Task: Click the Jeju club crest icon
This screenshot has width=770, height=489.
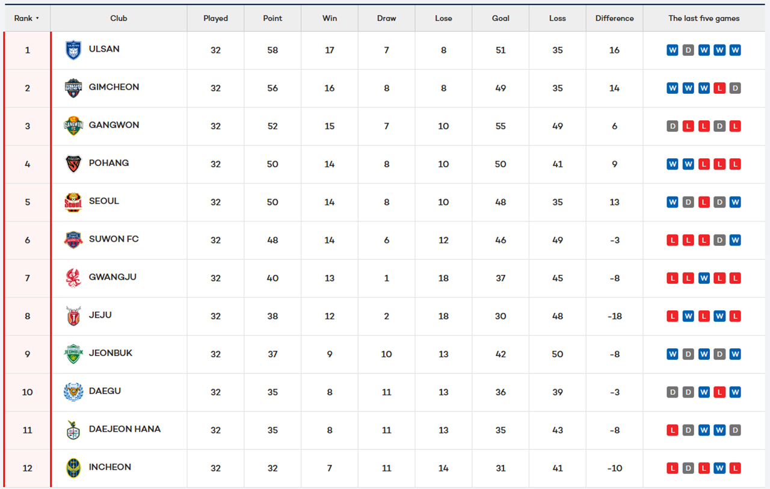Action: pos(73,316)
